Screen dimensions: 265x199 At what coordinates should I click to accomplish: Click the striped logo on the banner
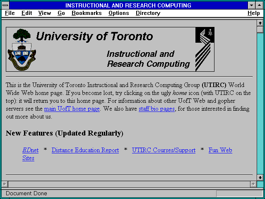205,49
